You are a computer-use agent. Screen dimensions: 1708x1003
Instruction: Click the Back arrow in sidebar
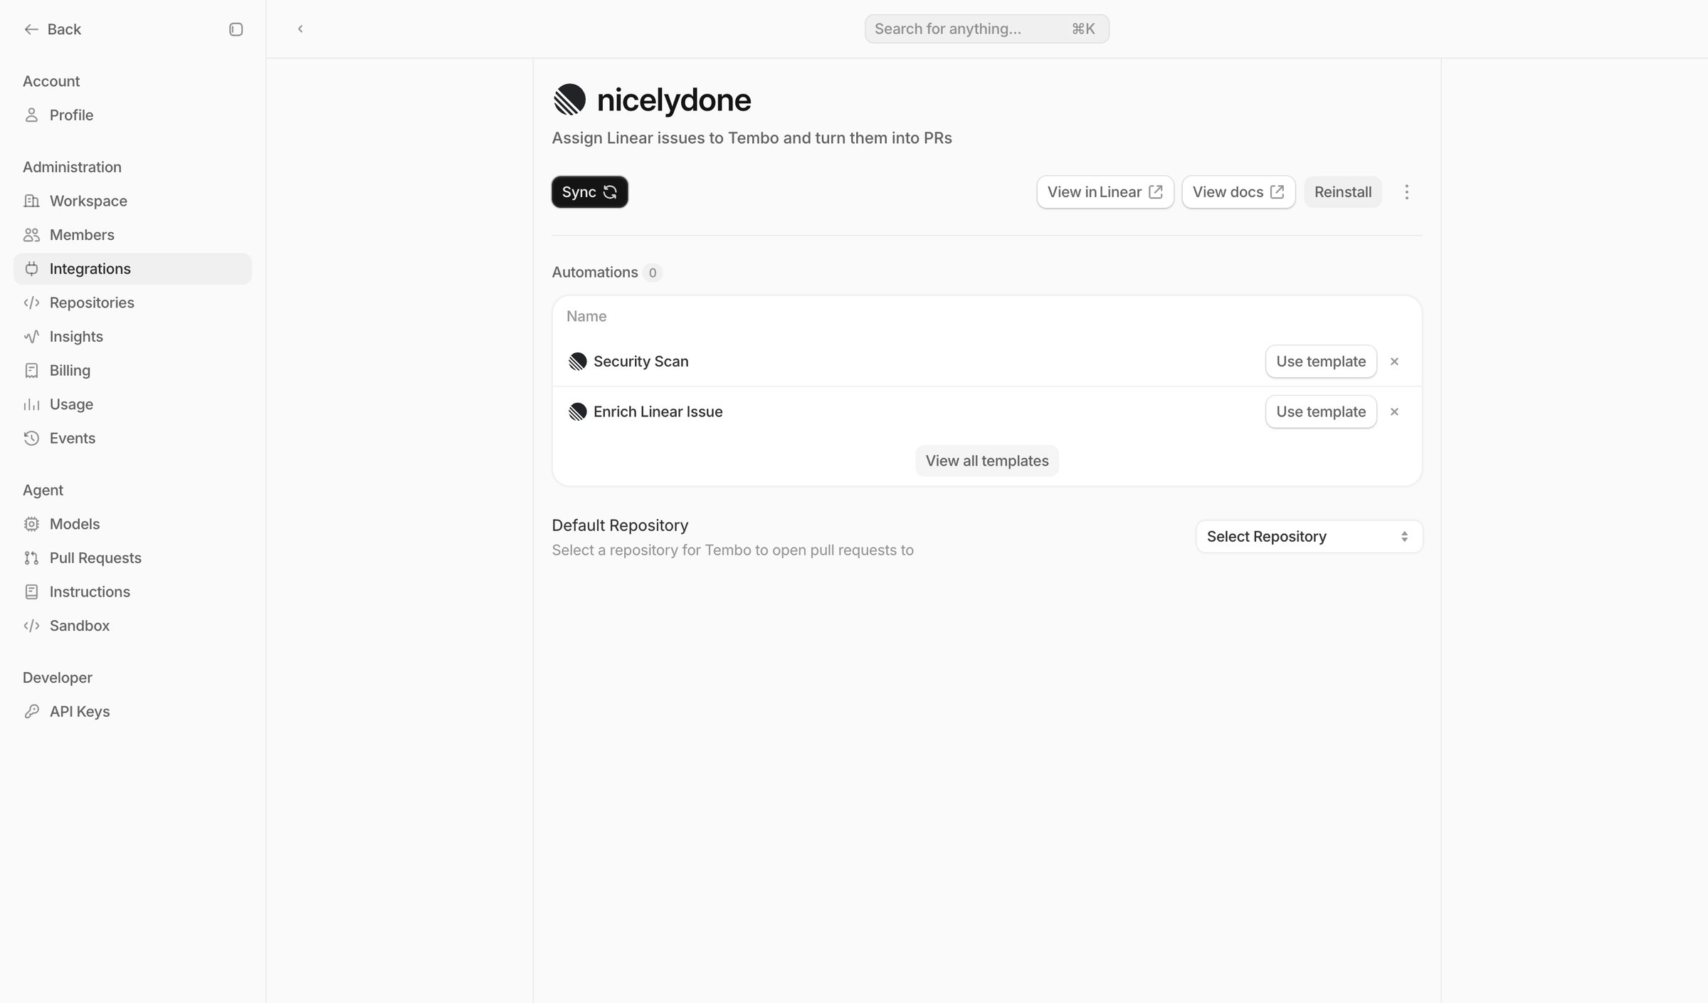click(x=31, y=29)
